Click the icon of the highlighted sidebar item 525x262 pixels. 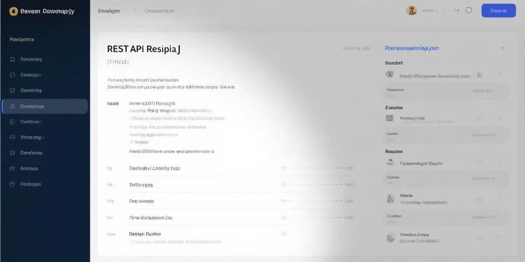click(12, 106)
